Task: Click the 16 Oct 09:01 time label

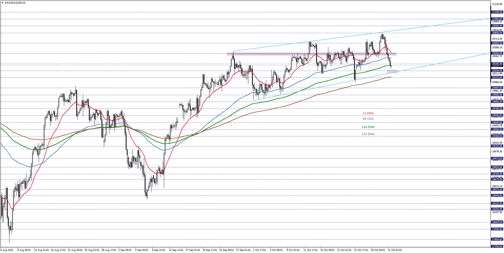Action: point(327,250)
